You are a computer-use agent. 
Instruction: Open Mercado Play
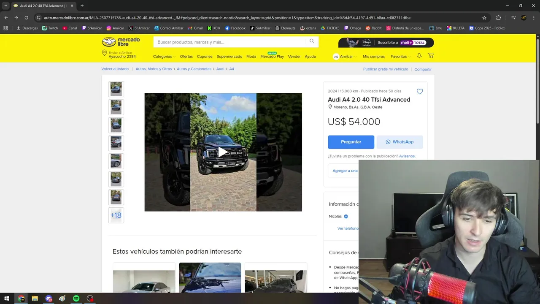(x=272, y=56)
